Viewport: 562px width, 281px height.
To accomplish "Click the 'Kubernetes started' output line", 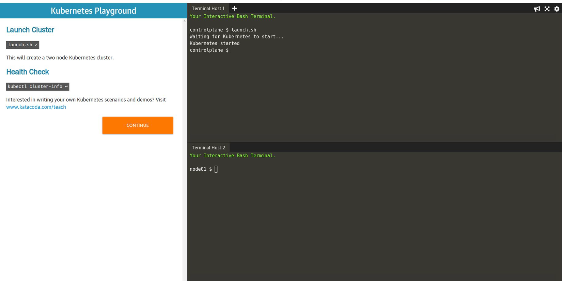I will [215, 44].
